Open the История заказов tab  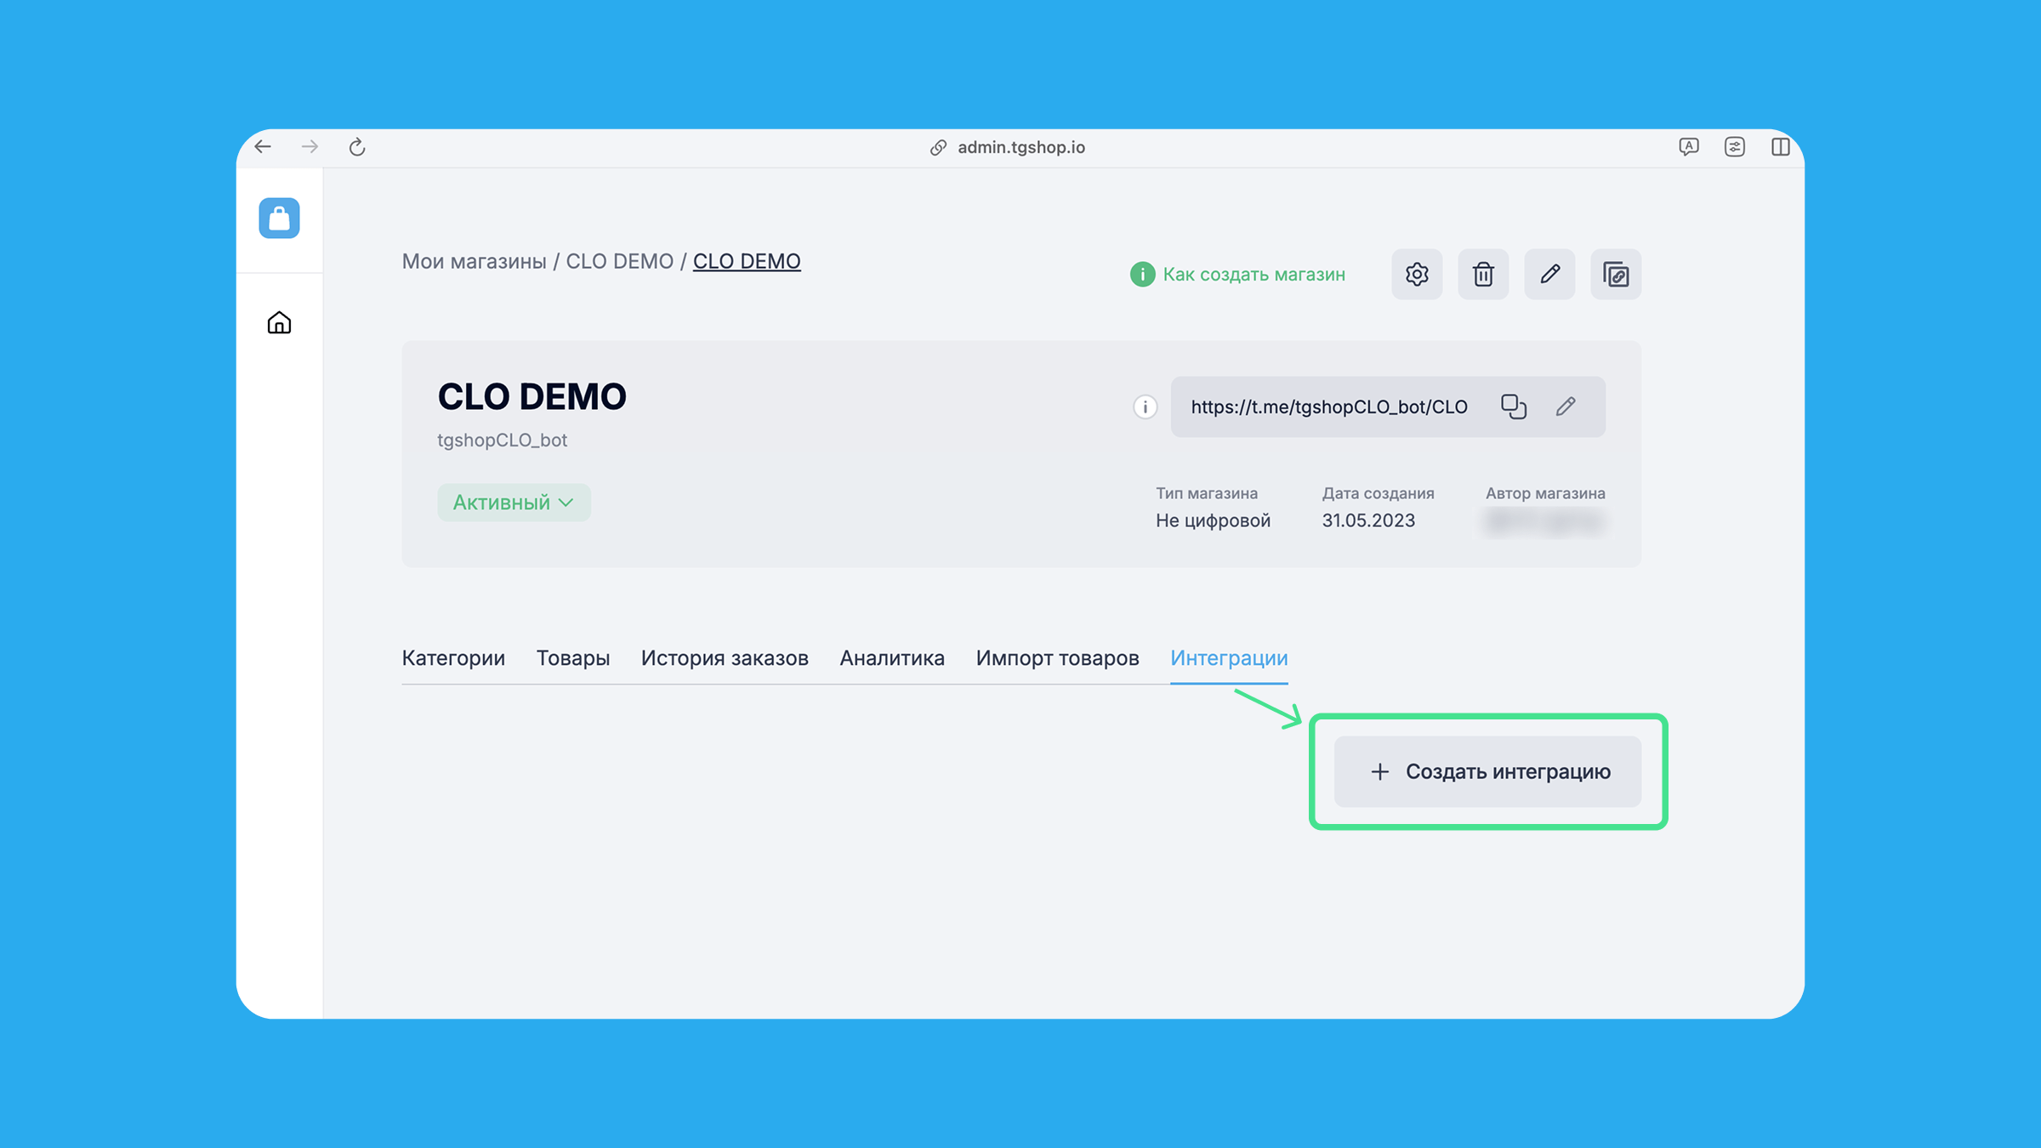725,658
